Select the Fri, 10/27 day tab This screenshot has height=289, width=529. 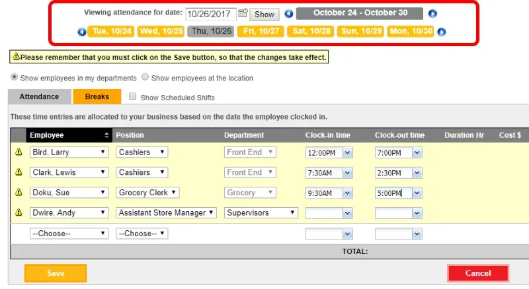261,31
